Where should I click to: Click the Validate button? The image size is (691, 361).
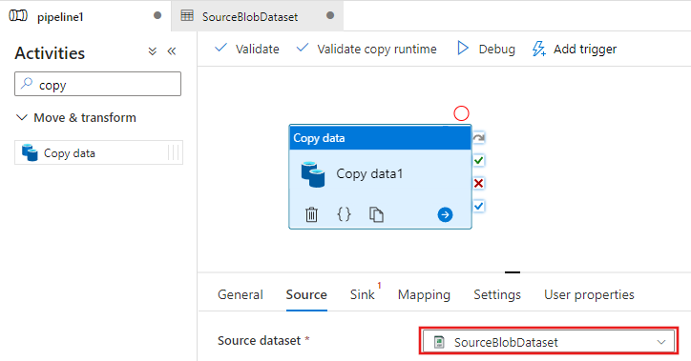247,49
